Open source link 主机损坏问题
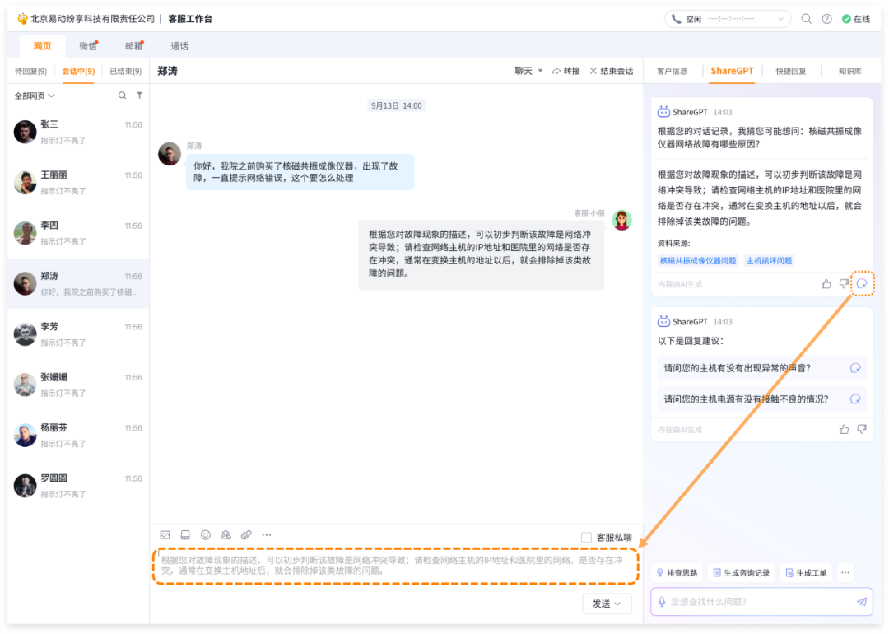Screen dimensions: 889x634 click(x=769, y=260)
